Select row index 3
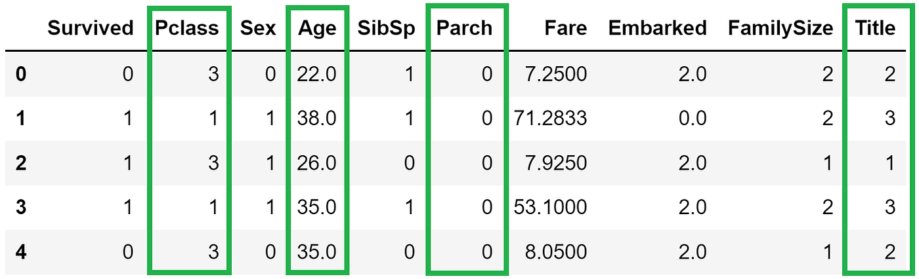Viewport: 919px width, 279px height. tap(21, 207)
